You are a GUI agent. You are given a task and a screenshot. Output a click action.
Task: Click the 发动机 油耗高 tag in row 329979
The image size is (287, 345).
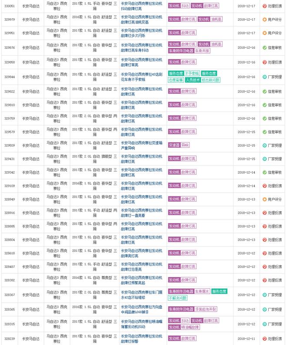pos(210,19)
